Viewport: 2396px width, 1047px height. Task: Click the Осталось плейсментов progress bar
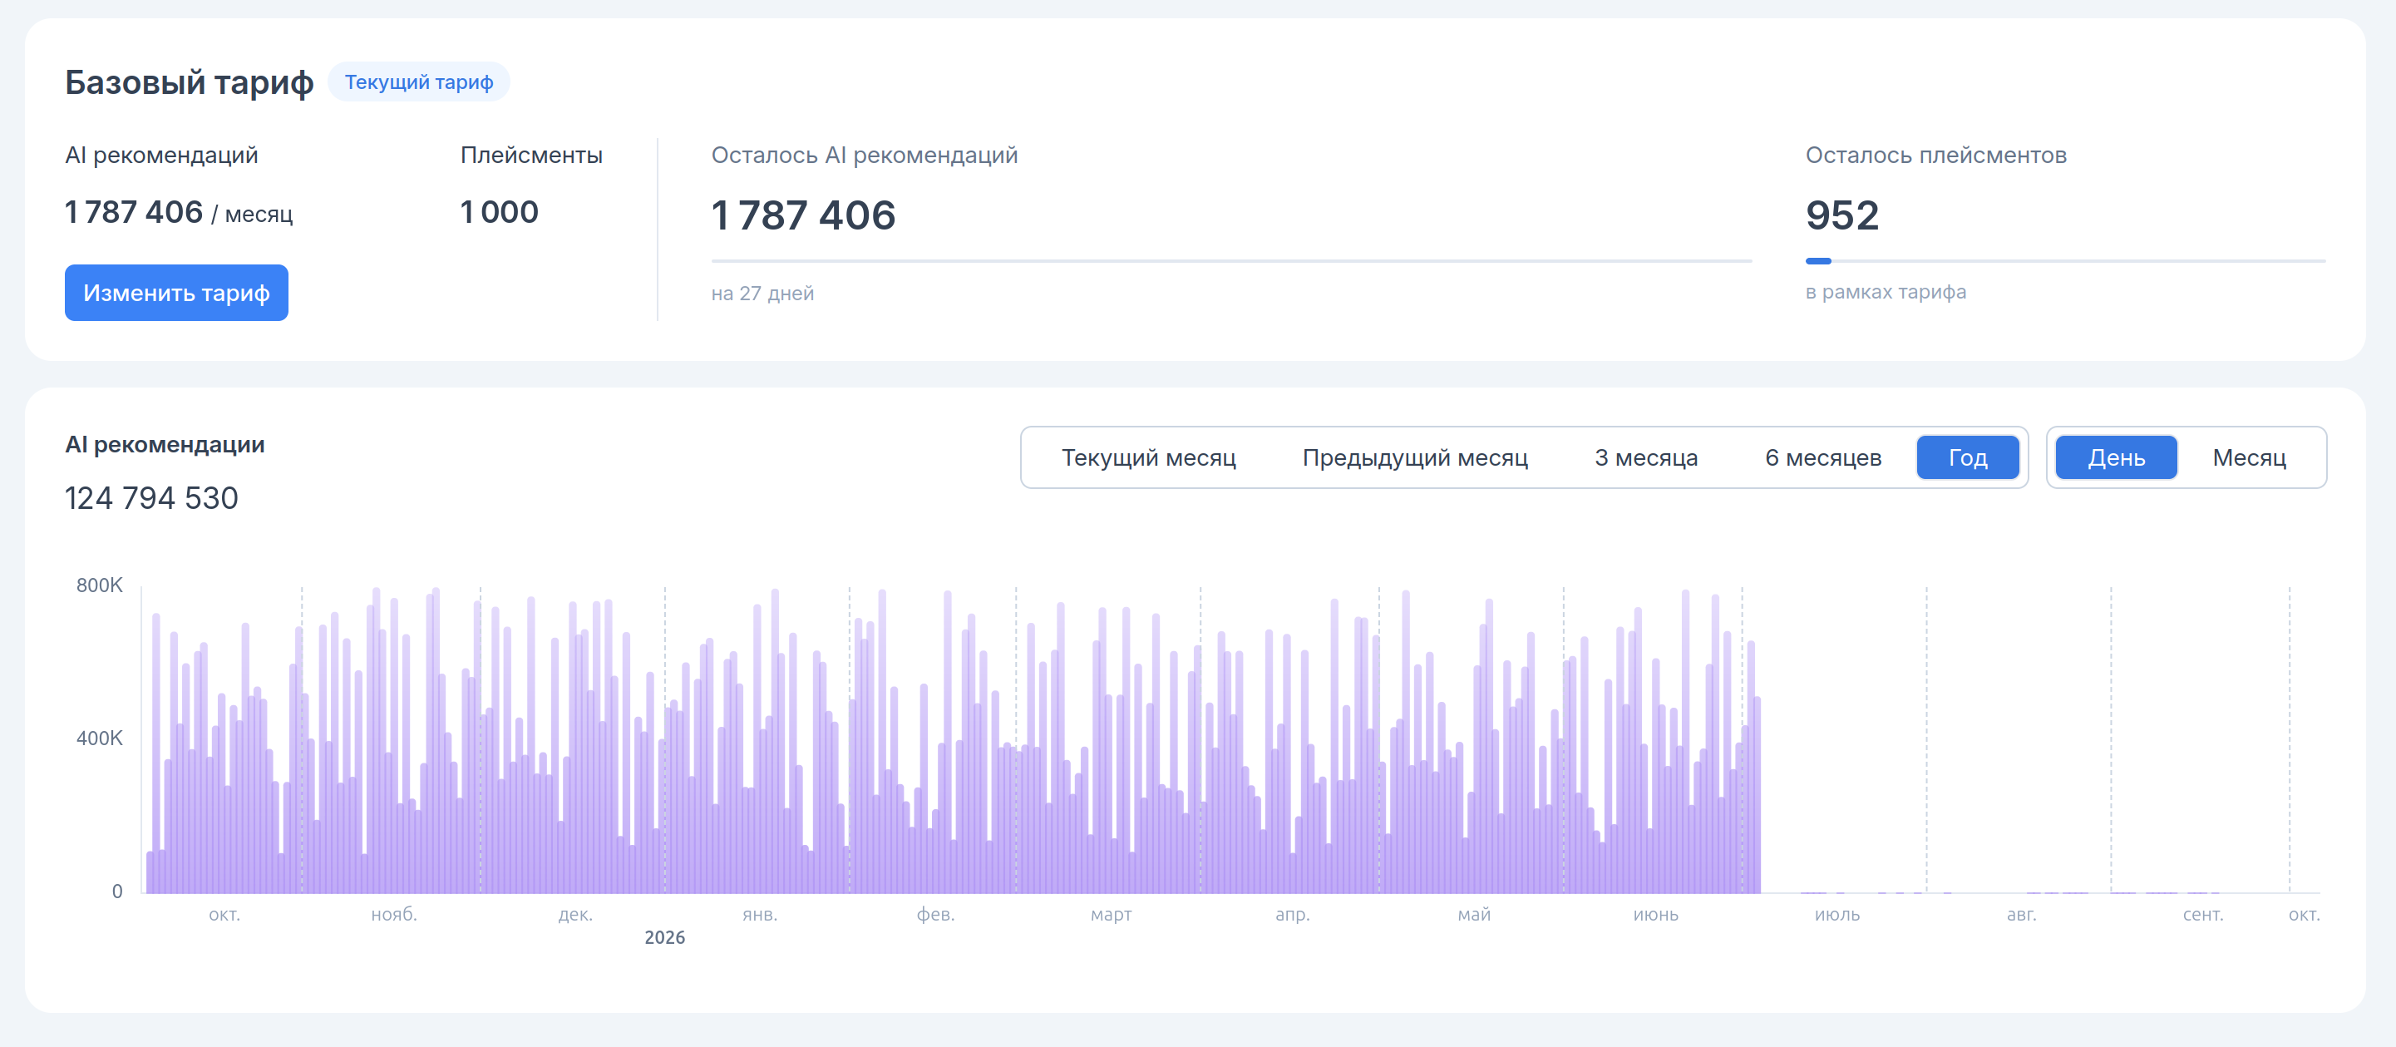click(x=2065, y=261)
